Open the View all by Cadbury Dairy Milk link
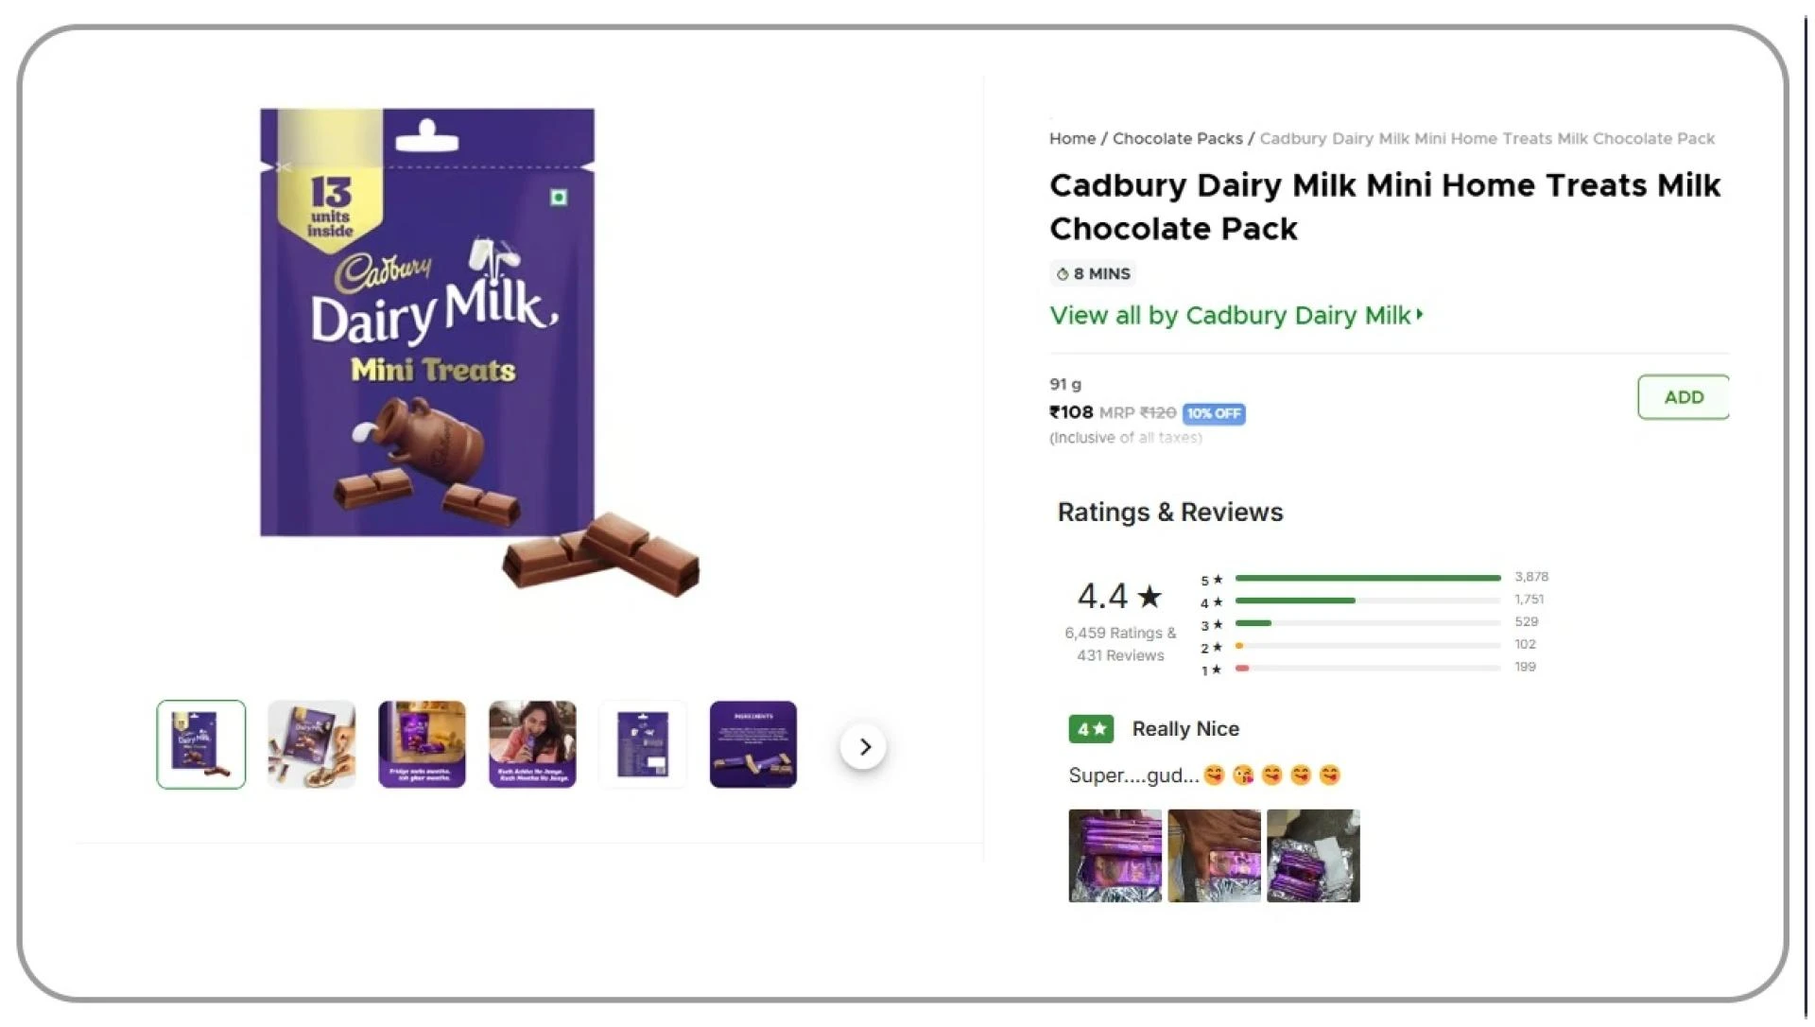Image resolution: width=1815 pixels, height=1027 pixels. click(x=1227, y=316)
